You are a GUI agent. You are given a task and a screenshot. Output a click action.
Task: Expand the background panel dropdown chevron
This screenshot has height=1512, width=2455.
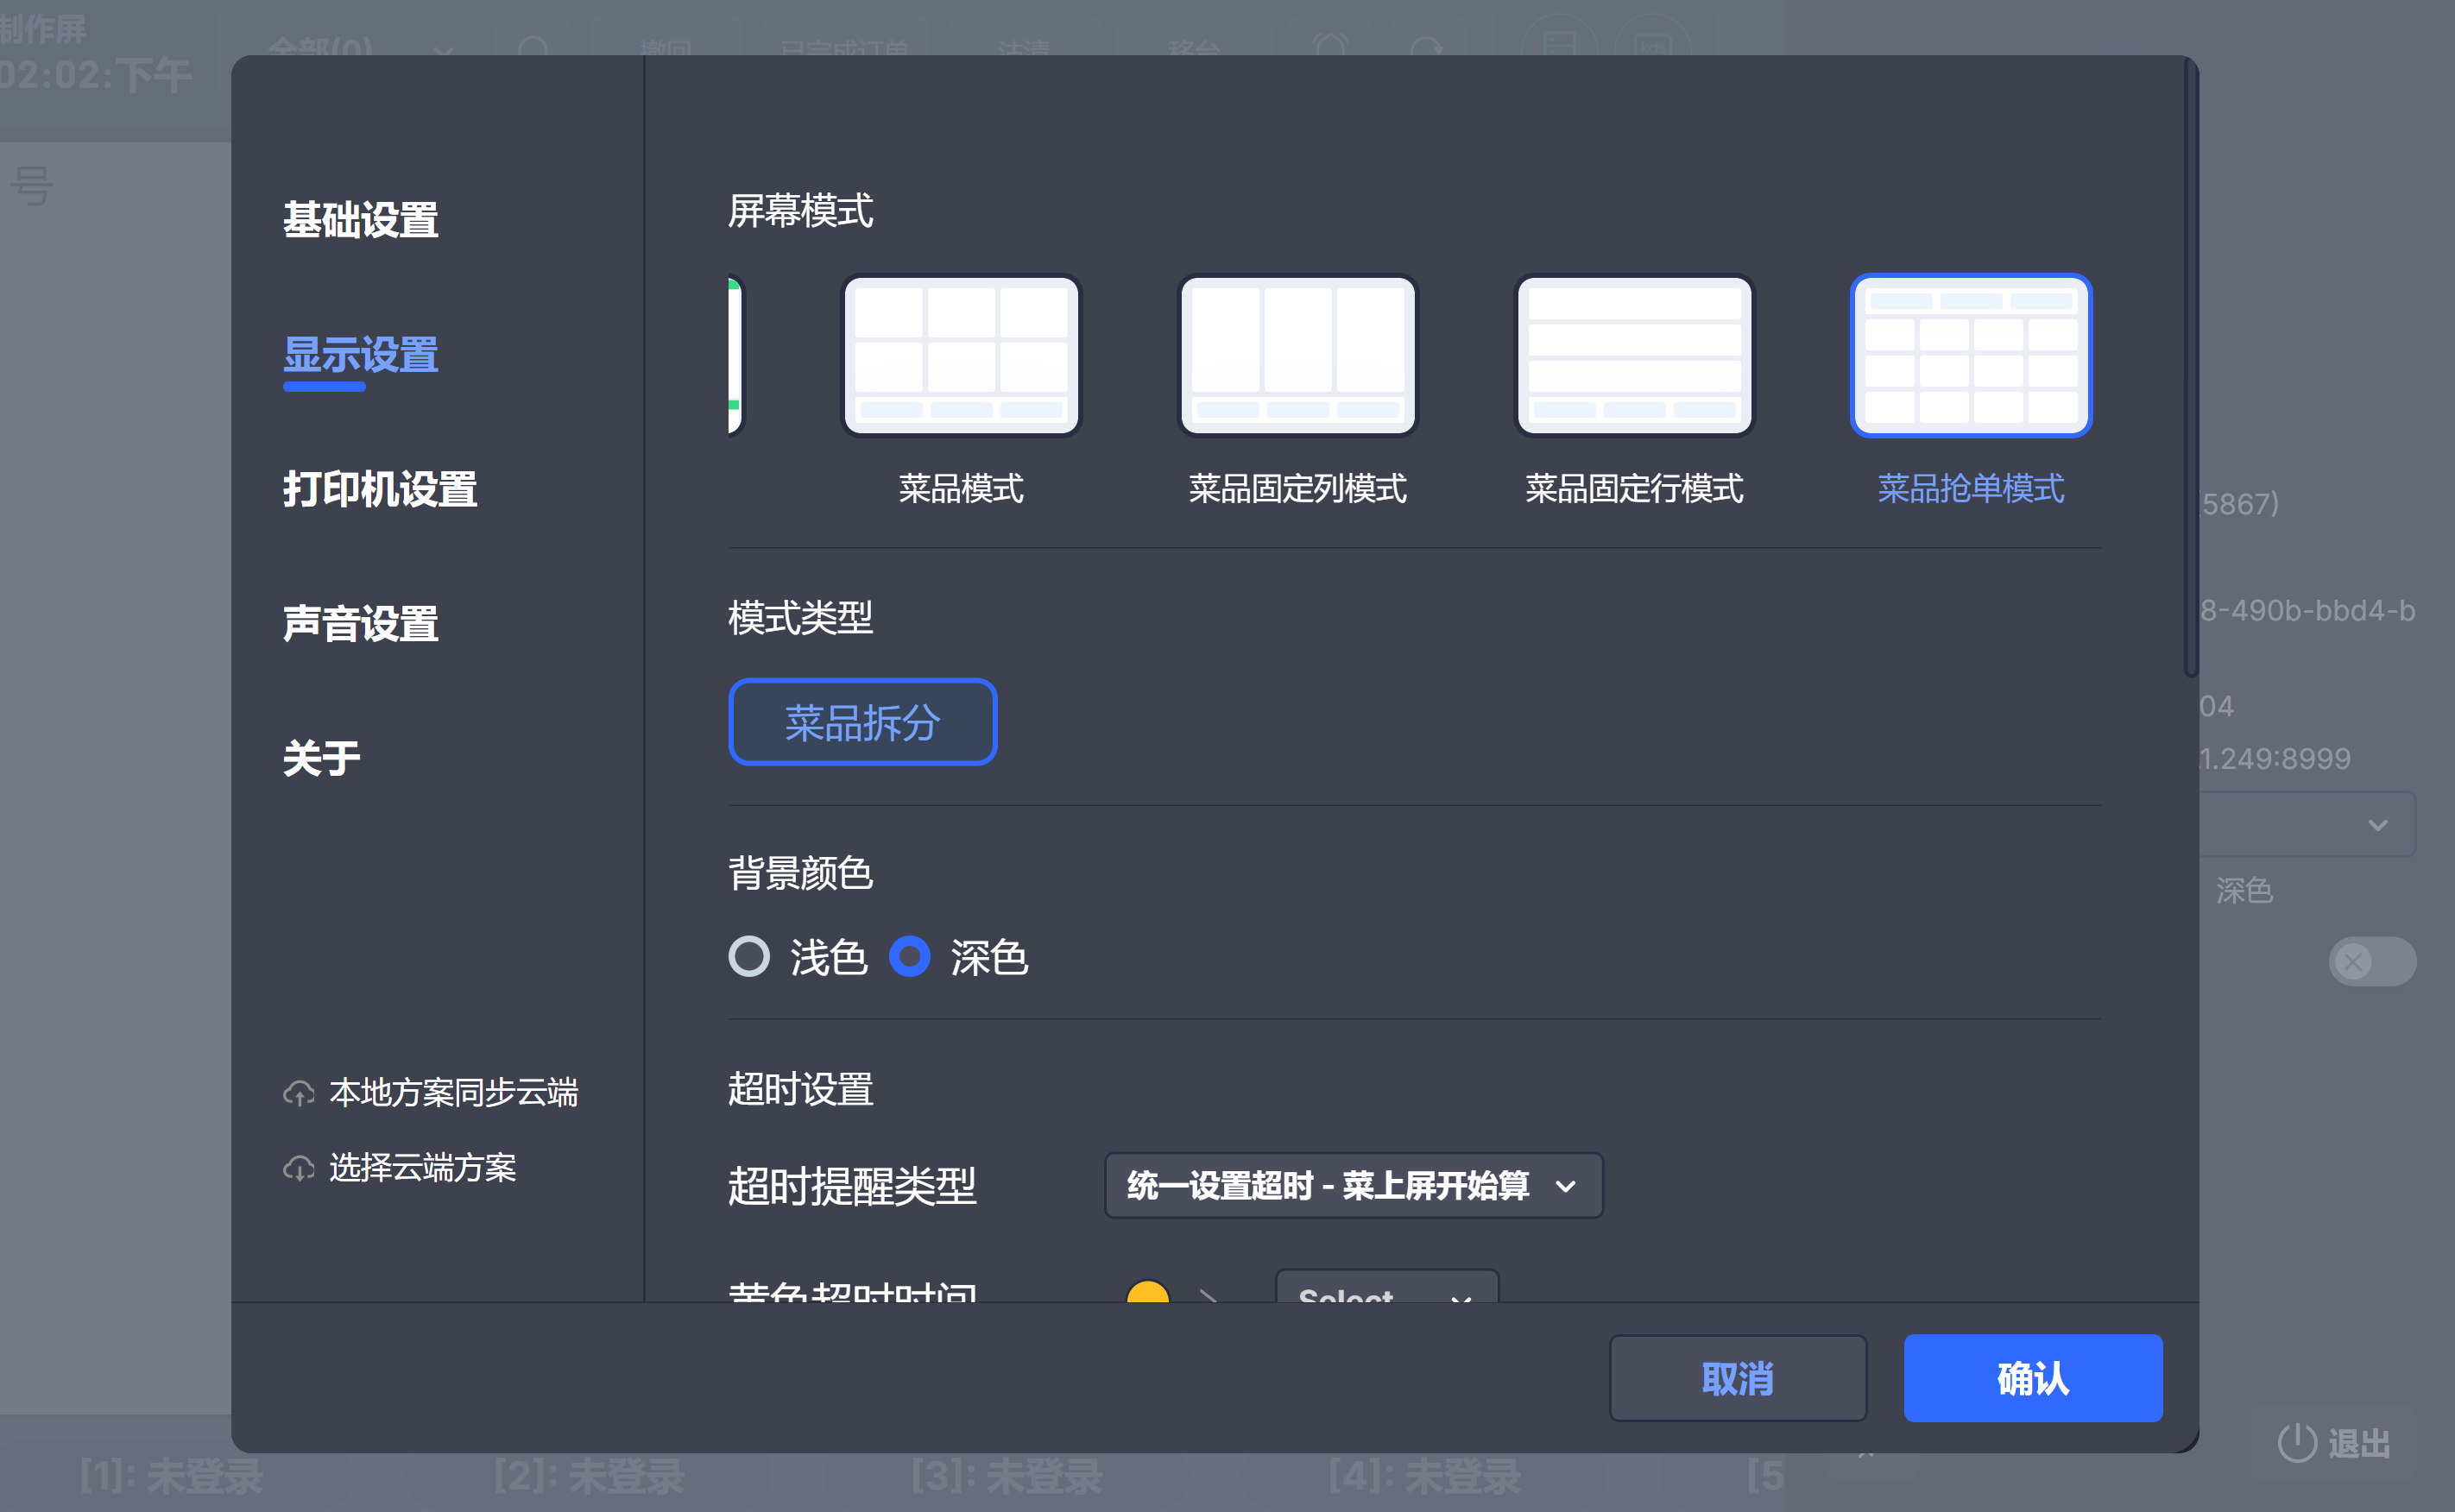pyautogui.click(x=2377, y=825)
